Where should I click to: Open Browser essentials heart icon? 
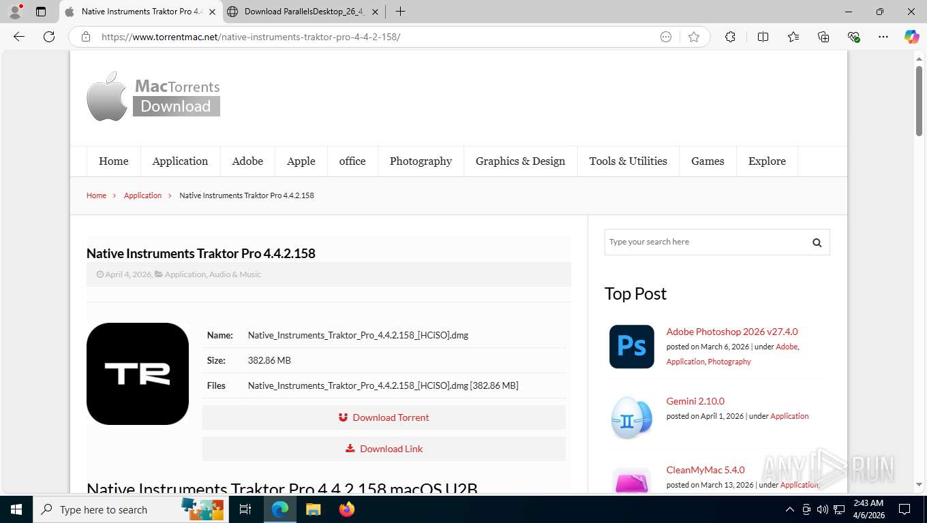(853, 37)
